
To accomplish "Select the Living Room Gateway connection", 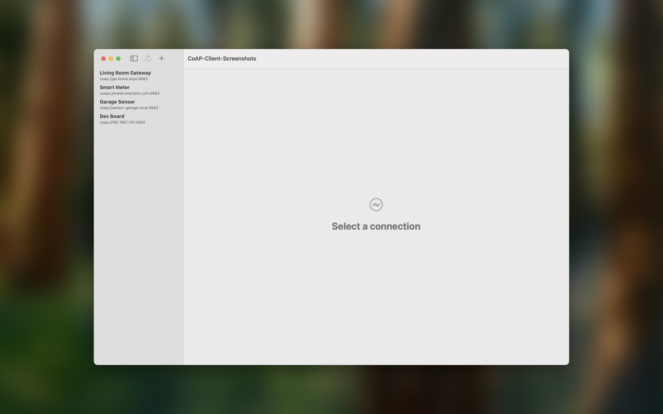I will pos(138,76).
